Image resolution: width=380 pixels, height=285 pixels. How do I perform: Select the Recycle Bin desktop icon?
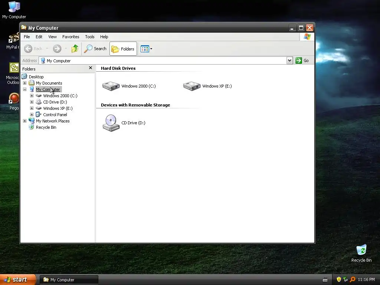pos(361,253)
